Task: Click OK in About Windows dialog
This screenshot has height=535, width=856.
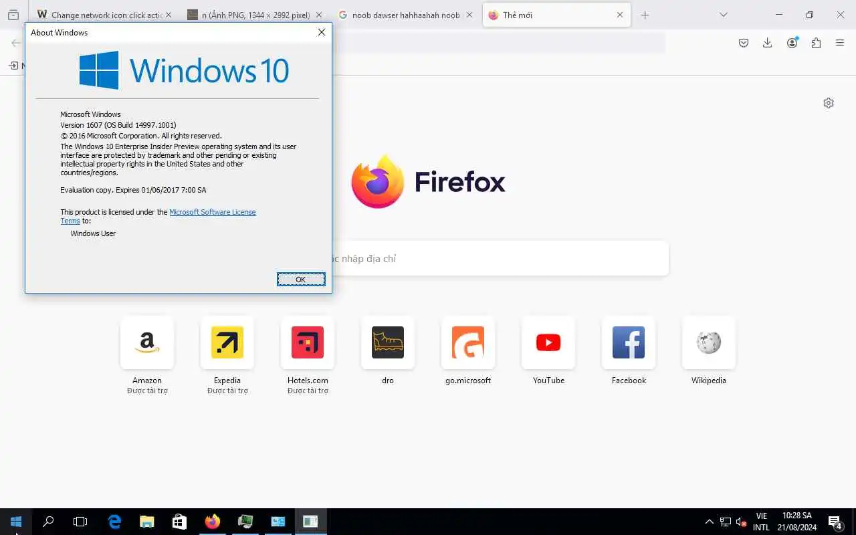Action: tap(301, 279)
